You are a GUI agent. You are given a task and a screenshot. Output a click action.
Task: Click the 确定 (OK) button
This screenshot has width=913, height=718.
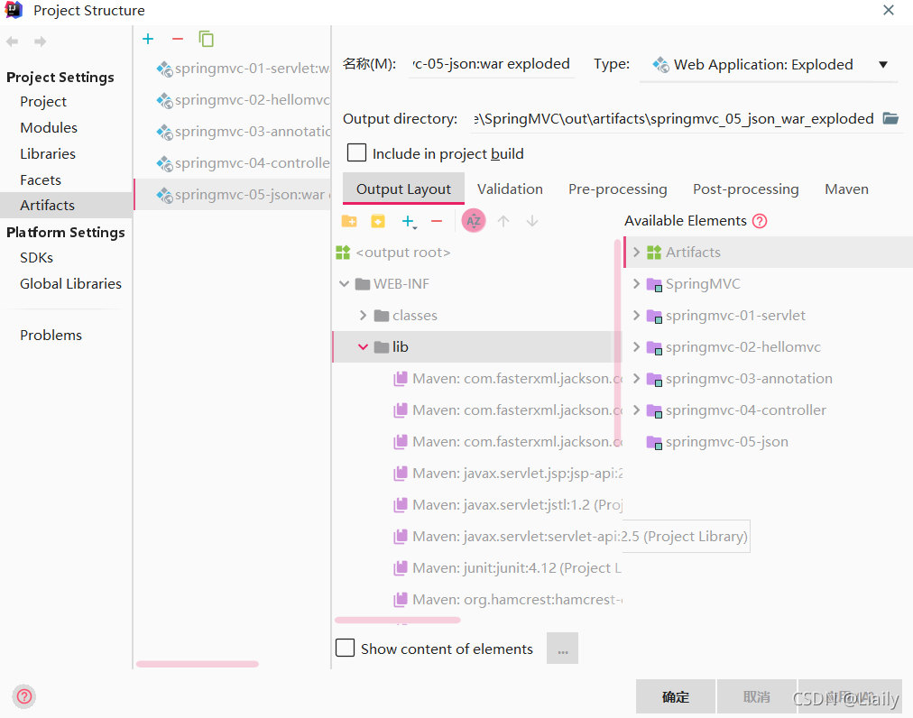676,696
